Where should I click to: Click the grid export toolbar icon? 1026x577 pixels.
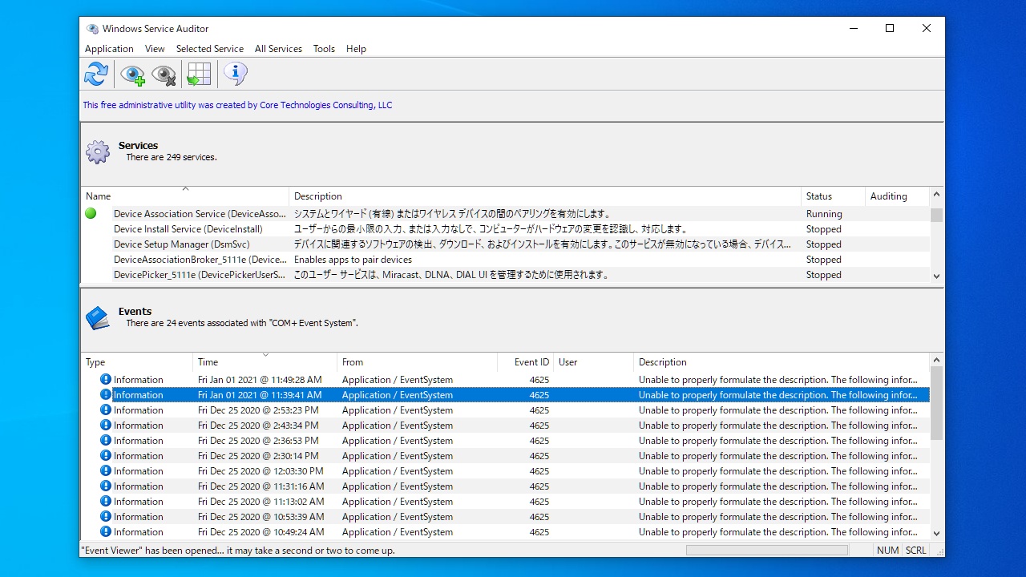point(198,75)
